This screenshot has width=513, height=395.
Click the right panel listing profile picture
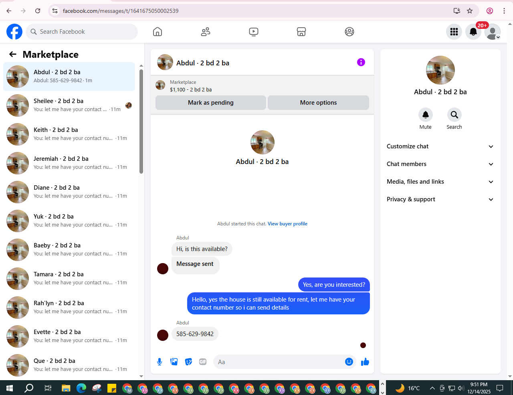pyautogui.click(x=440, y=70)
